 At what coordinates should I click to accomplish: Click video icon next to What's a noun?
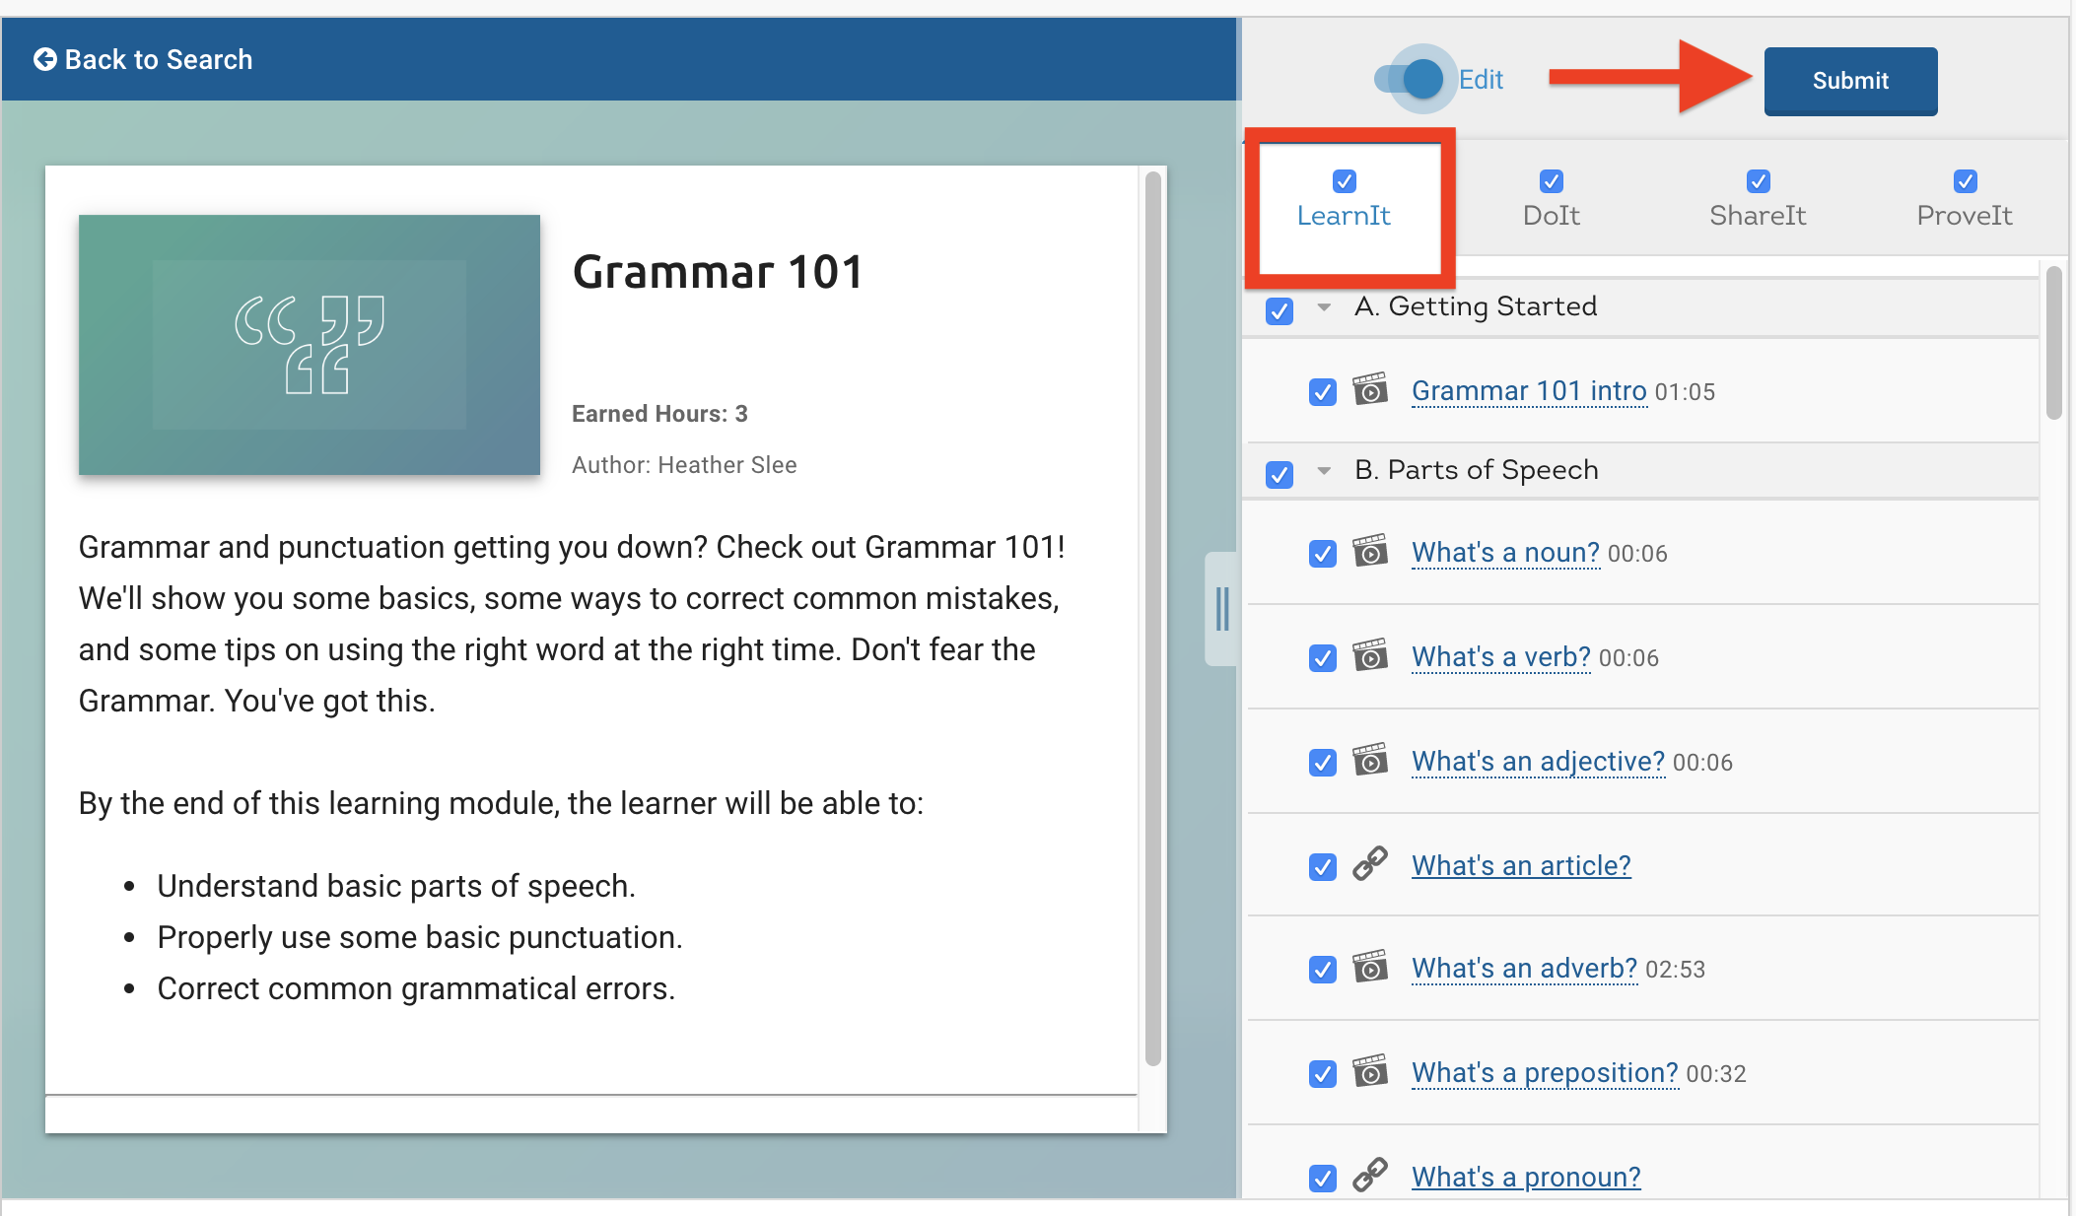1369,552
